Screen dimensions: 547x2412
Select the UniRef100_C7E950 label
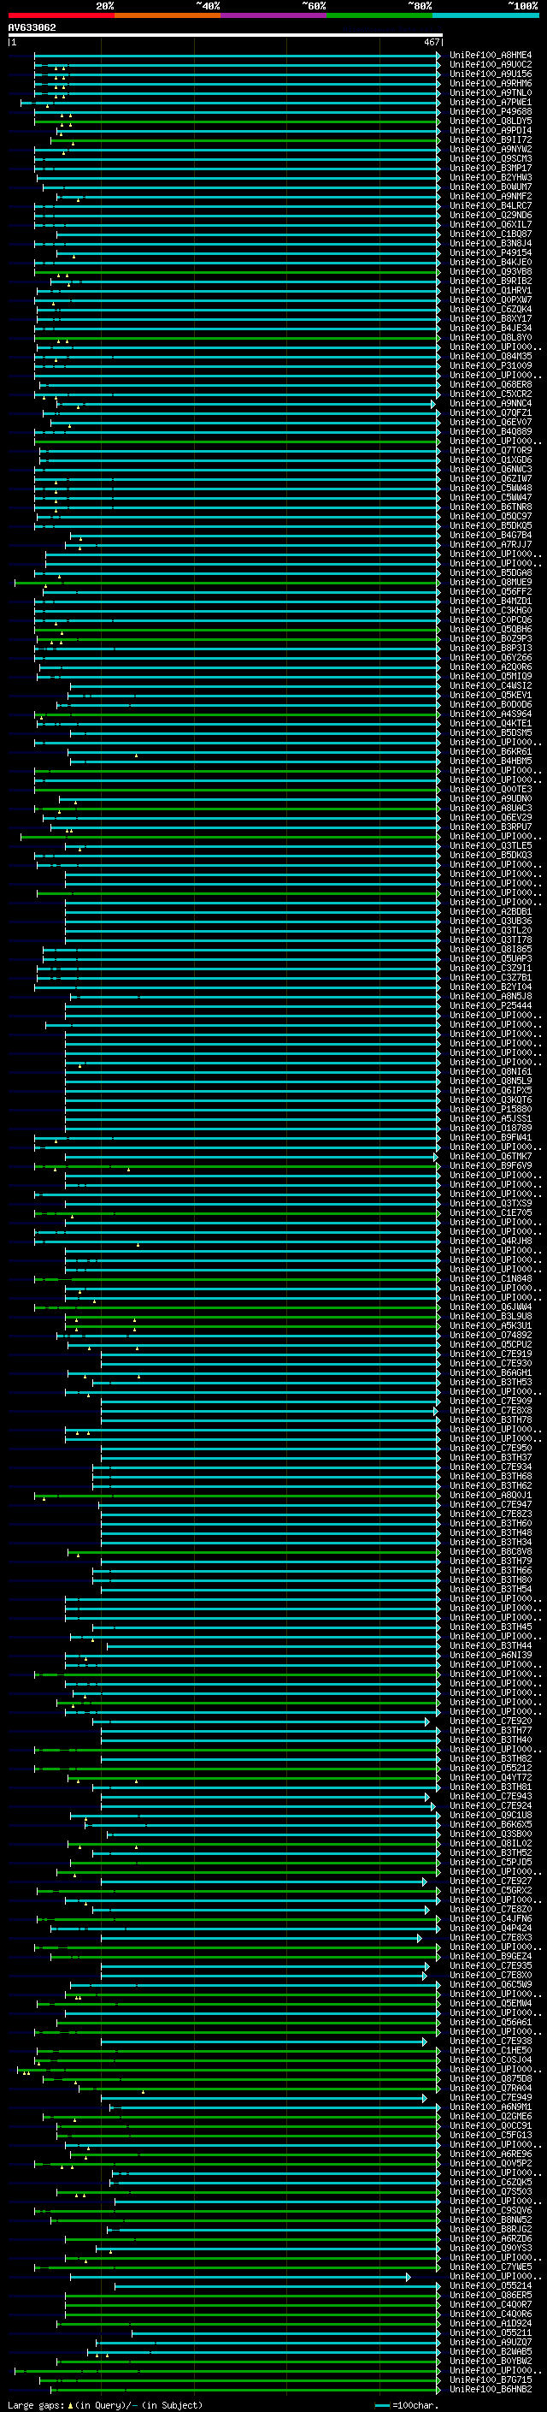(491, 1449)
